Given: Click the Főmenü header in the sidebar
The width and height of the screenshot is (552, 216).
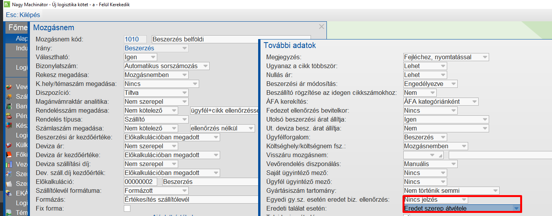Looking at the screenshot, I should pos(18,28).
